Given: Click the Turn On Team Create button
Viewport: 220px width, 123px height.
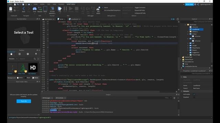Looking at the screenshot, I should click(24, 101).
